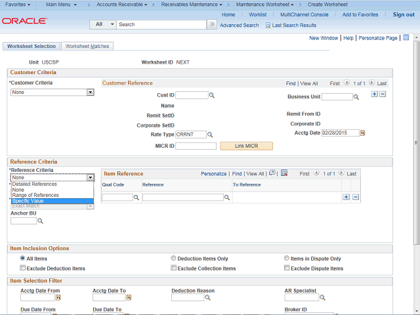Enable Exclude Collection Items checkbox
Viewport: 420px width, 315px height.
173,268
